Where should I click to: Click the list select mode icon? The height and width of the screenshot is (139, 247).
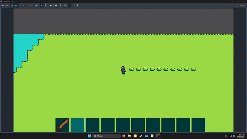46,5
